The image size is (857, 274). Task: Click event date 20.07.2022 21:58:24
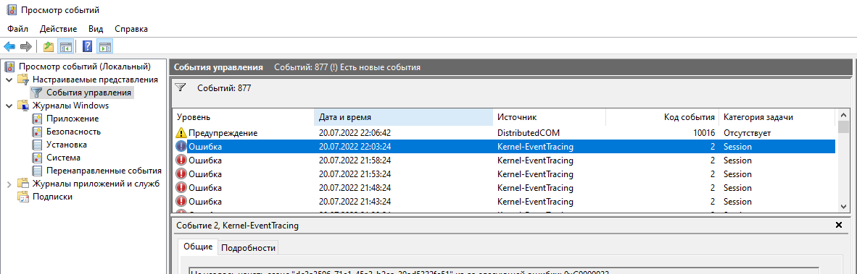pyautogui.click(x=355, y=160)
